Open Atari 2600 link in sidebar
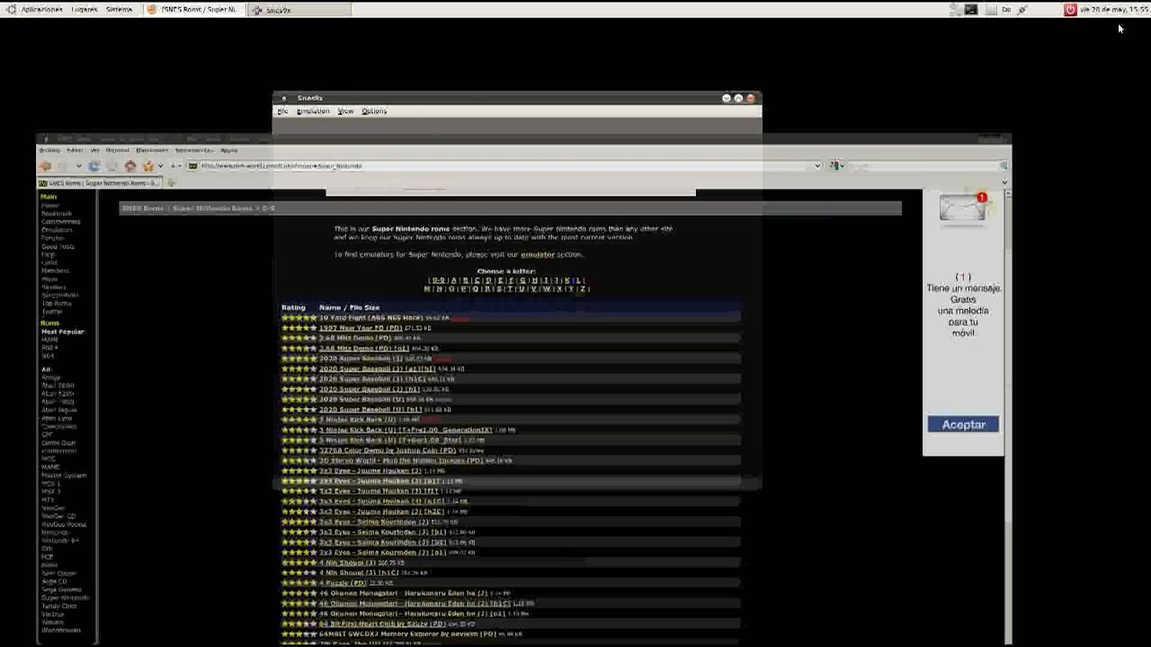Image resolution: width=1151 pixels, height=647 pixels. point(58,386)
